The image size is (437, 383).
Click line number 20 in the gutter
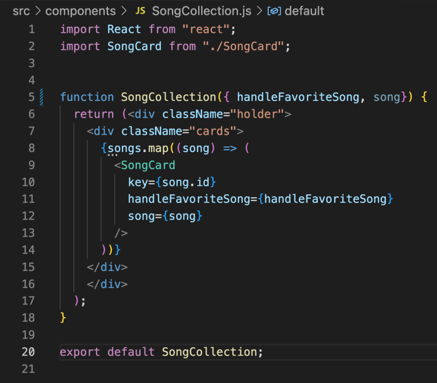(28, 352)
